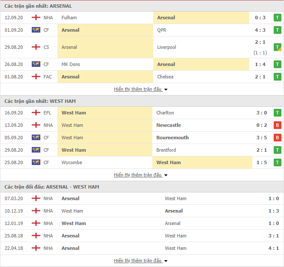Click the 'Các trận đối đầu: ARSENAL - WEST HAM' header

(51, 187)
